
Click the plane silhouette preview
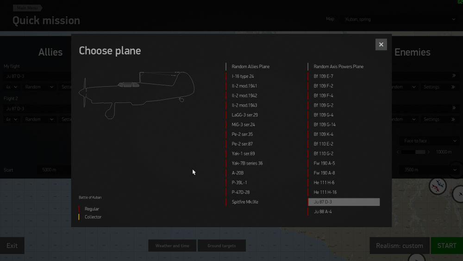(137, 95)
